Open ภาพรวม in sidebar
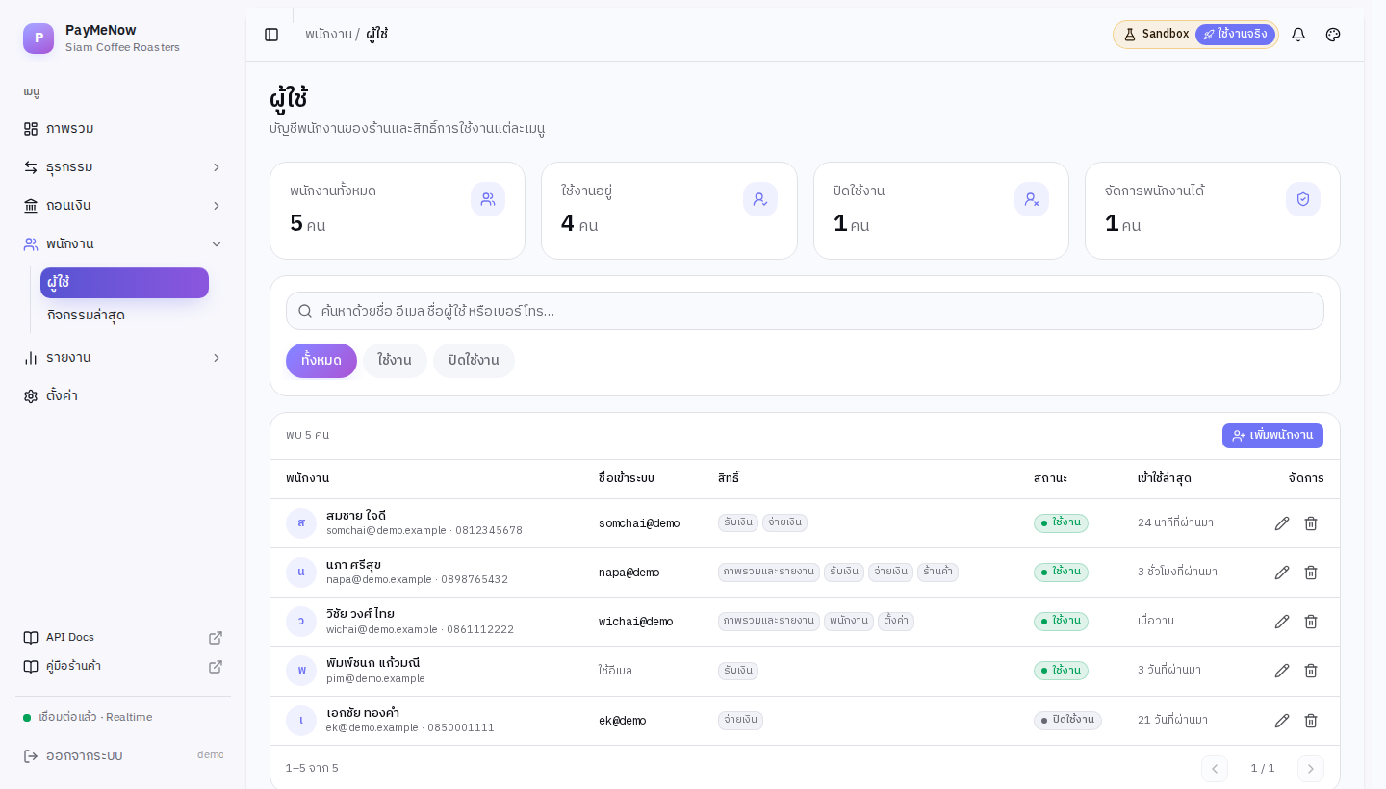The height and width of the screenshot is (789, 1386). (123, 129)
